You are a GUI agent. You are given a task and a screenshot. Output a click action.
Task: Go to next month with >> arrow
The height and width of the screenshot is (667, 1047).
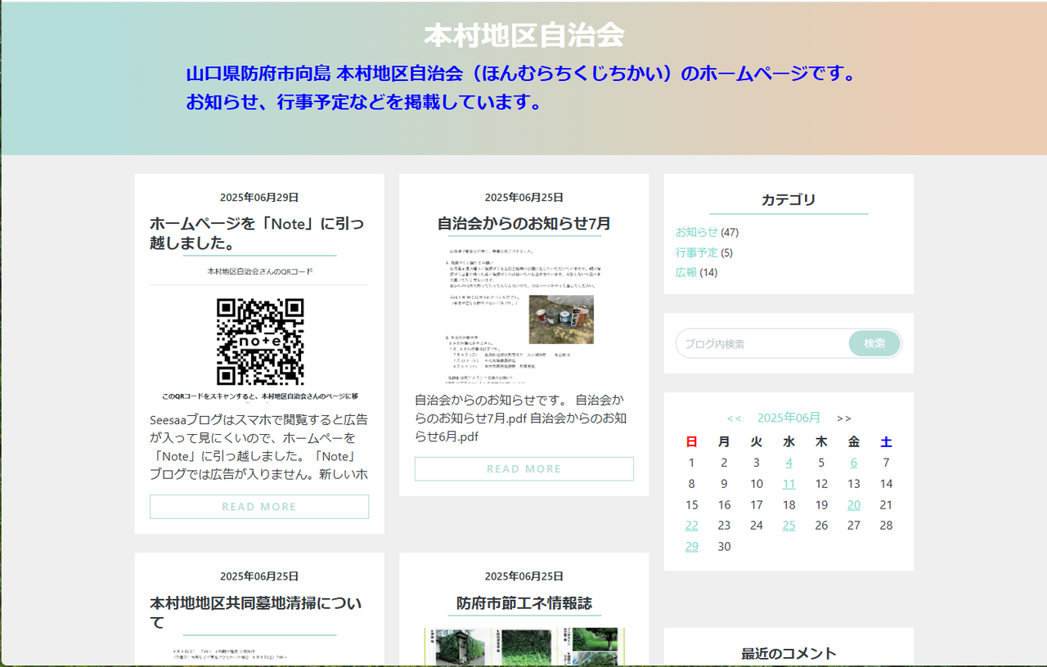click(x=844, y=418)
